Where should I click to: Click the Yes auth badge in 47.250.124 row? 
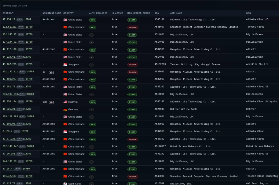93,102
